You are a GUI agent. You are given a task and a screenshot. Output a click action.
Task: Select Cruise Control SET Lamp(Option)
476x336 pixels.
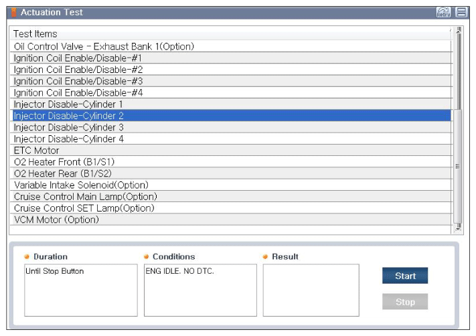231,208
